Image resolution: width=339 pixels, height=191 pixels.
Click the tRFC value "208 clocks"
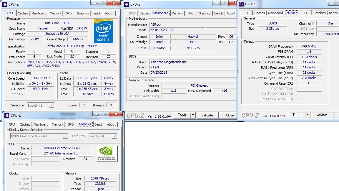pos(309,78)
